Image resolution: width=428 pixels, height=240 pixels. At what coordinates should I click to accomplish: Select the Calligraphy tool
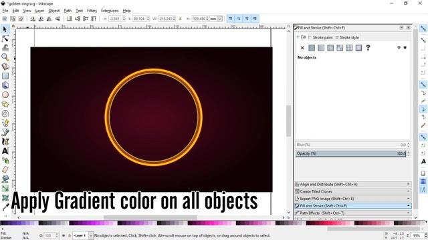tap(5, 141)
